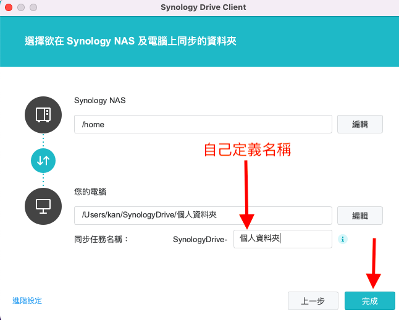Viewport: 399px width, 320px height.
Task: Click the 'SynologyDrive-' prefix text
Action: click(x=200, y=239)
